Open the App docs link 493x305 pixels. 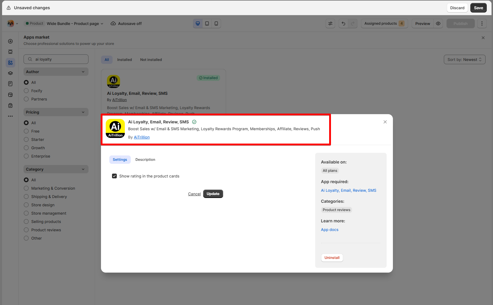click(x=329, y=230)
